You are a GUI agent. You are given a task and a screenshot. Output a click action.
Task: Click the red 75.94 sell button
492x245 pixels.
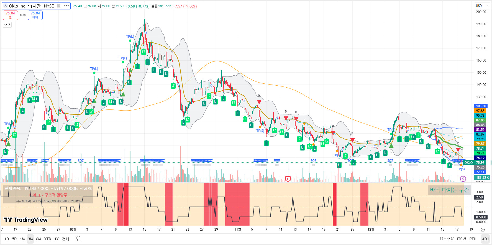click(x=10, y=15)
